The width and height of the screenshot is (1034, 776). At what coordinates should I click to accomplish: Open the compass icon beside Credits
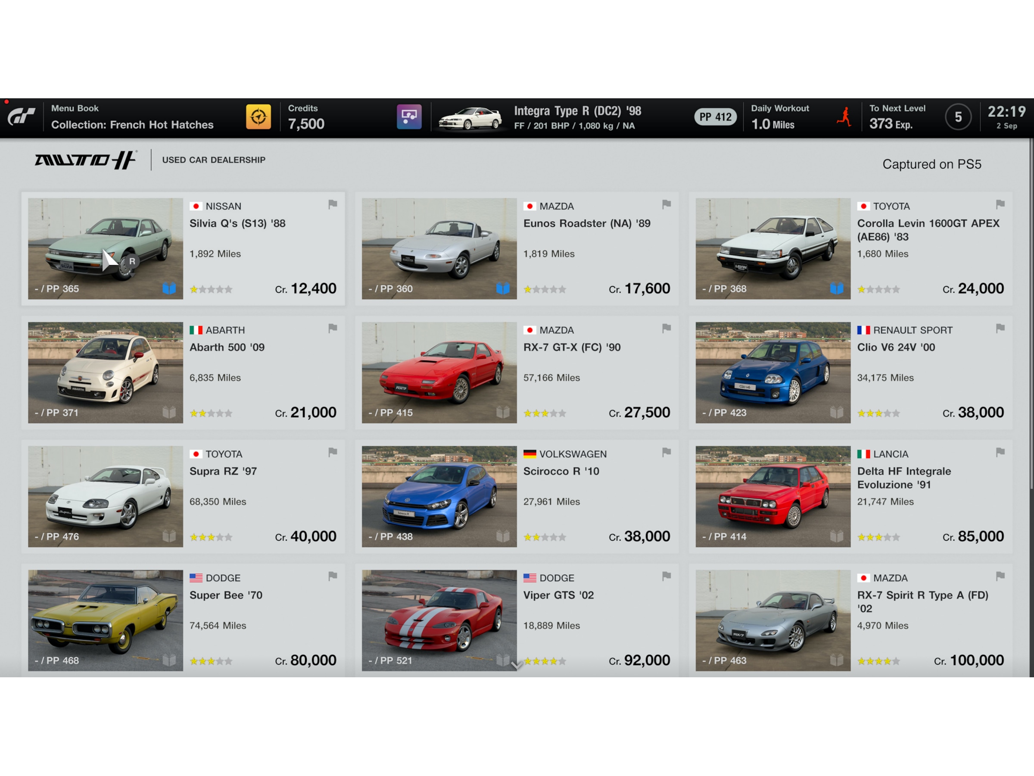(x=259, y=116)
